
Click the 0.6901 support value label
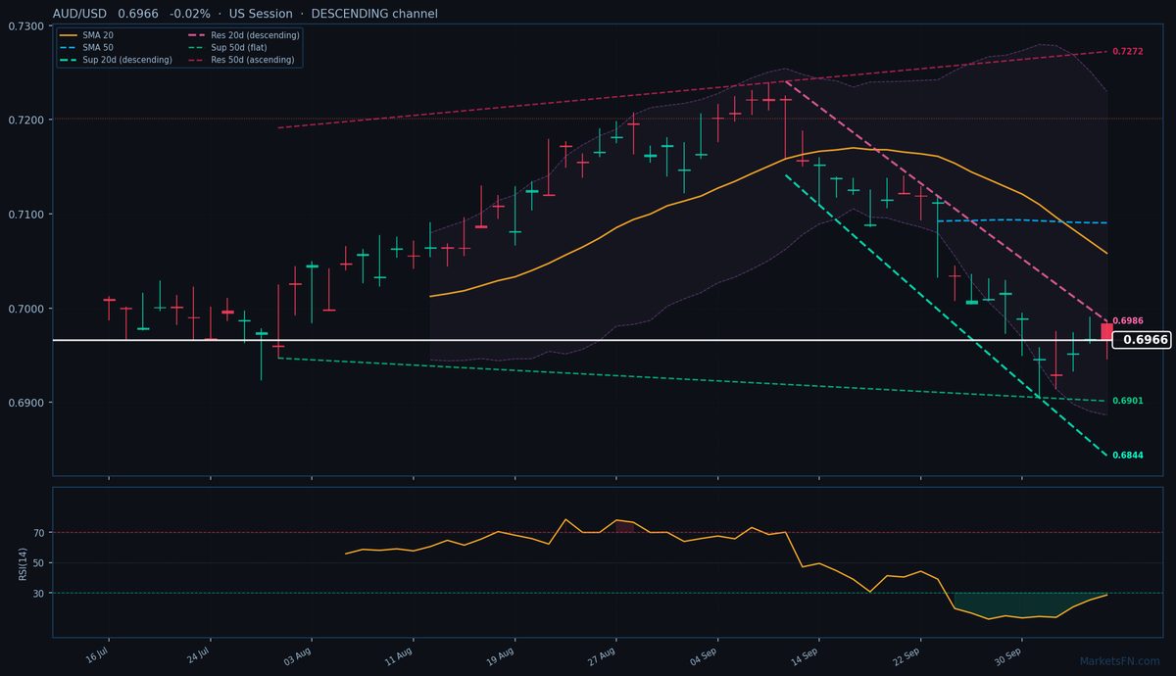click(x=1128, y=401)
